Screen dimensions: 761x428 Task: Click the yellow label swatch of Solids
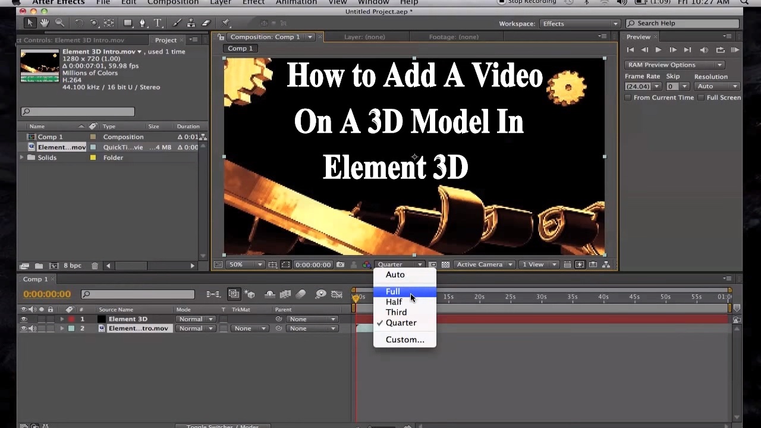[x=93, y=158]
